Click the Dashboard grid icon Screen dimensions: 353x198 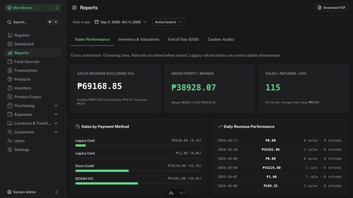tap(10, 44)
